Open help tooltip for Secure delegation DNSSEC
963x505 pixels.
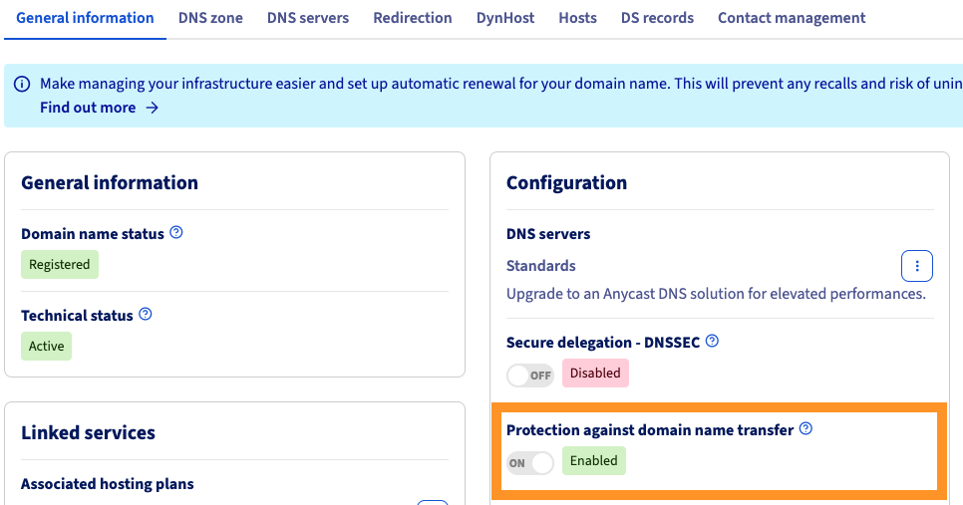pos(712,342)
